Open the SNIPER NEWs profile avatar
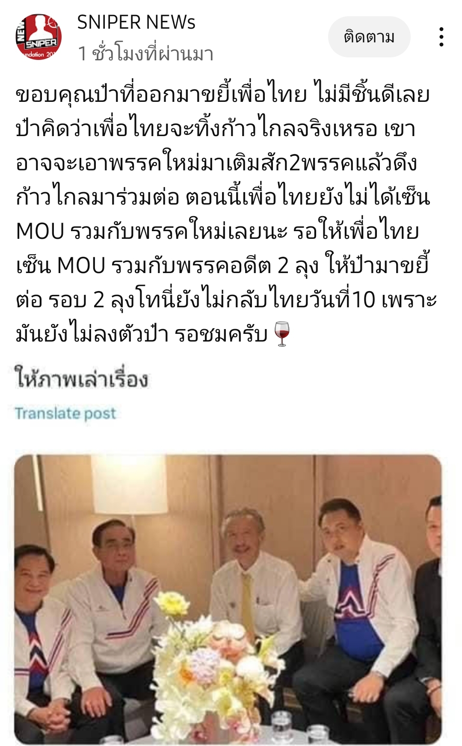Image resolution: width=462 pixels, height=746 pixels. [x=38, y=37]
